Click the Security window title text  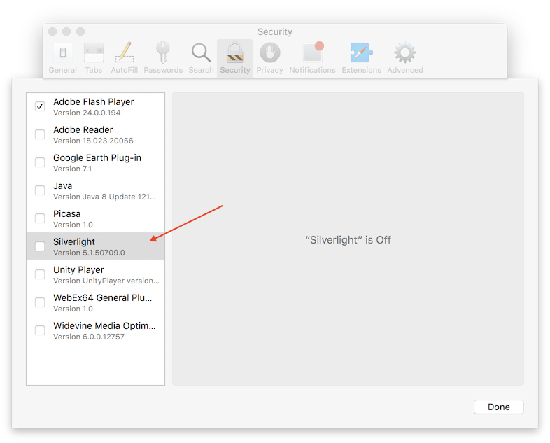[x=274, y=31]
